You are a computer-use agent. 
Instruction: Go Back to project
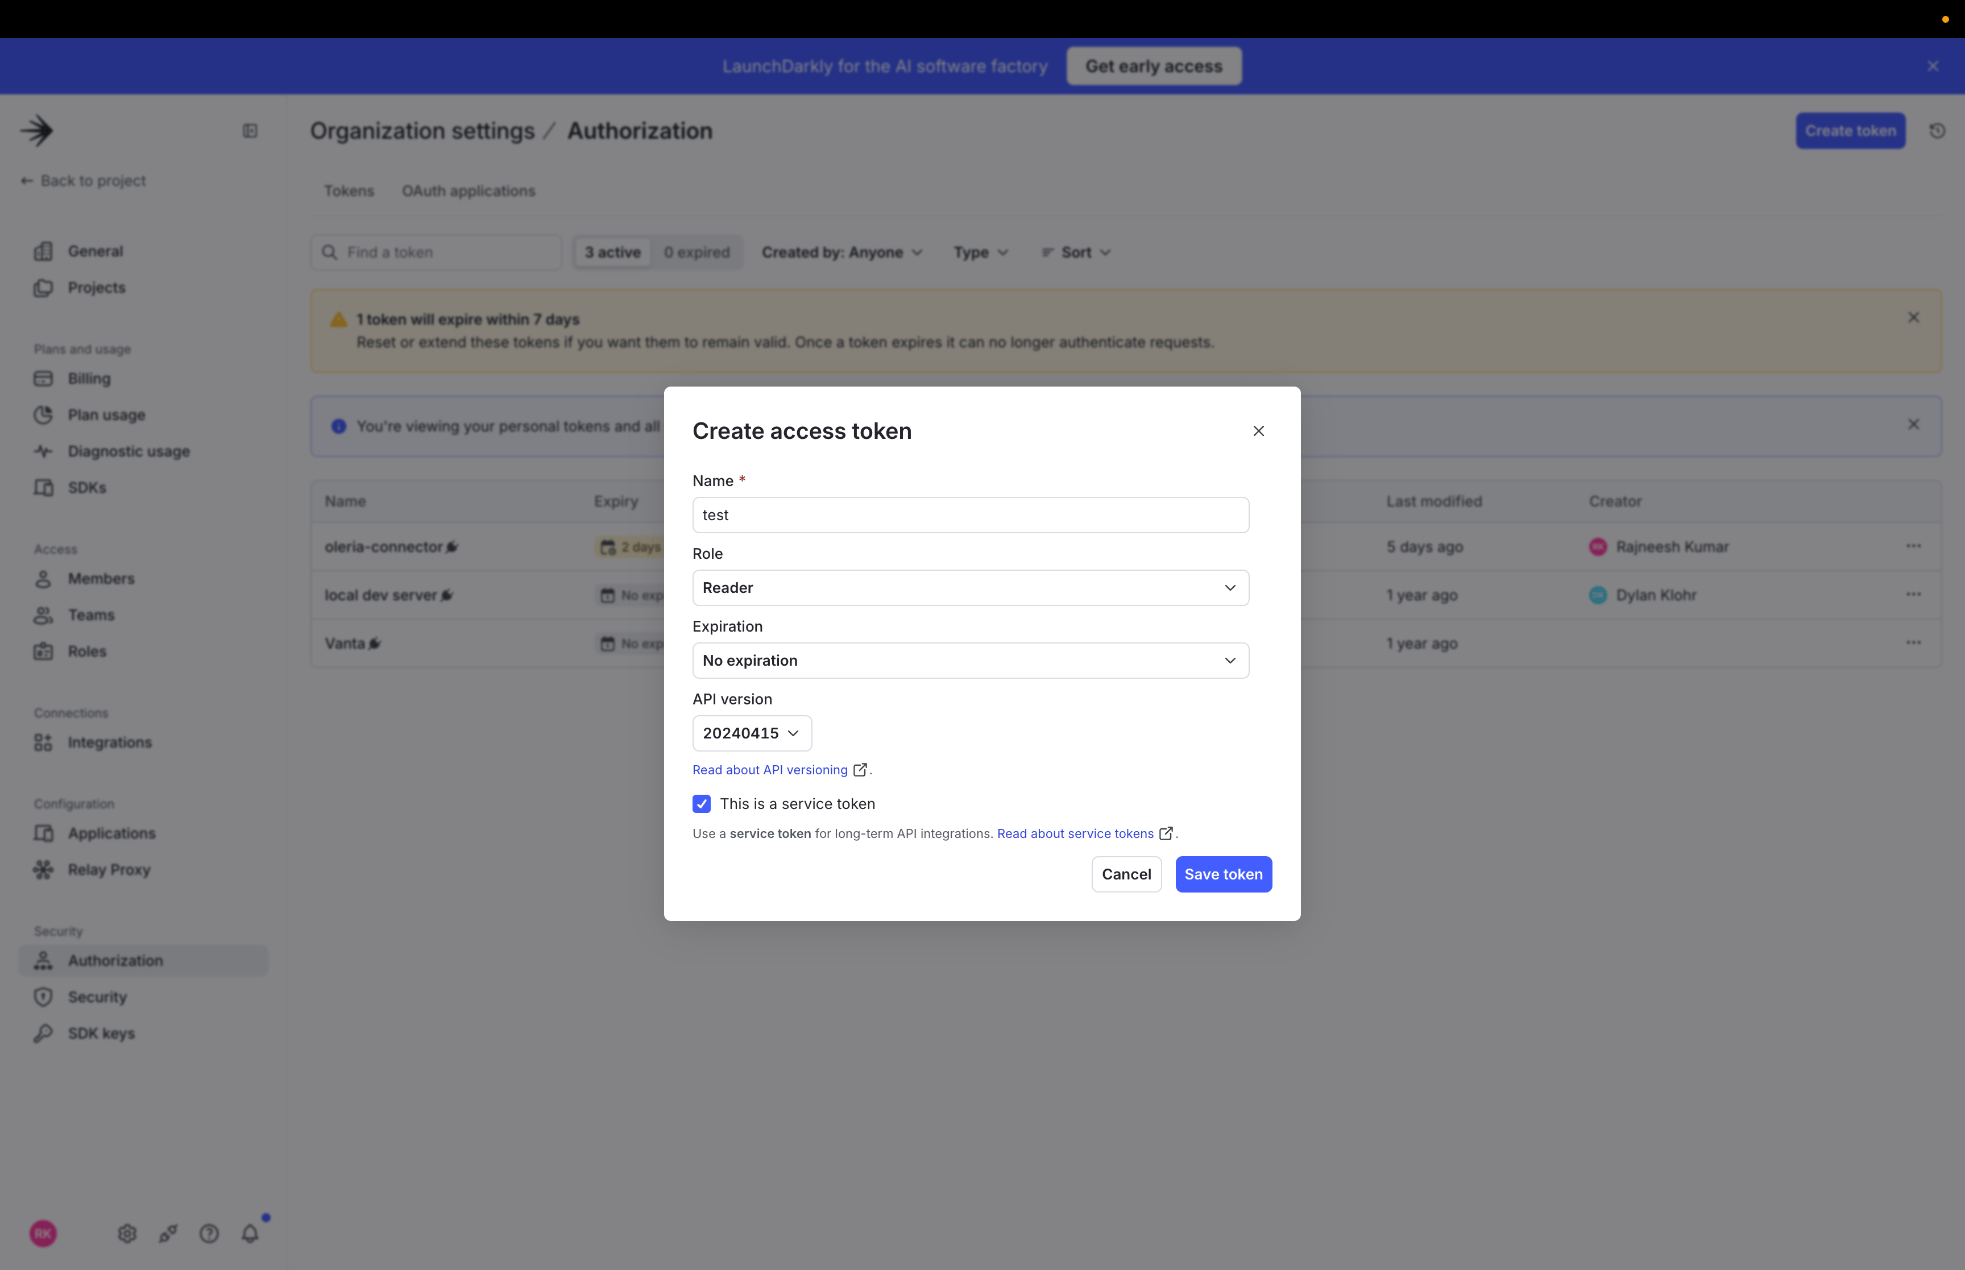point(83,181)
